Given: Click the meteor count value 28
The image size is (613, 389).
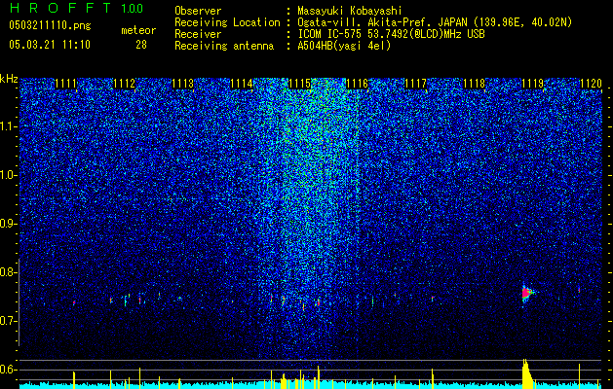Looking at the screenshot, I should pyautogui.click(x=141, y=45).
